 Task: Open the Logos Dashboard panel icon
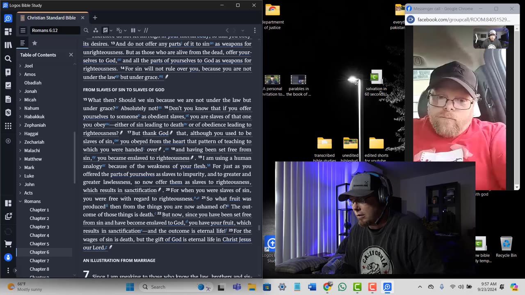[x=8, y=32]
